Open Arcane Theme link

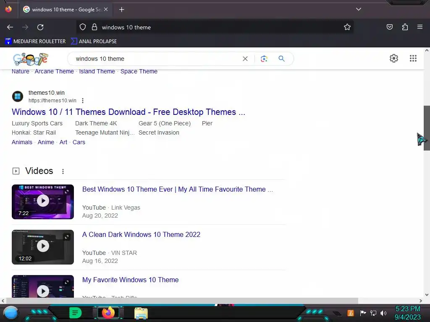[x=54, y=71]
